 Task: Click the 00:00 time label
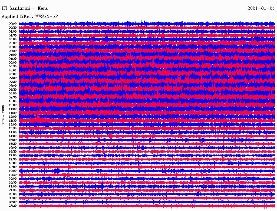(x=13, y=24)
